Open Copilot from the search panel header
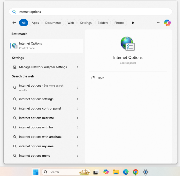180x176 pixels. (x=167, y=23)
